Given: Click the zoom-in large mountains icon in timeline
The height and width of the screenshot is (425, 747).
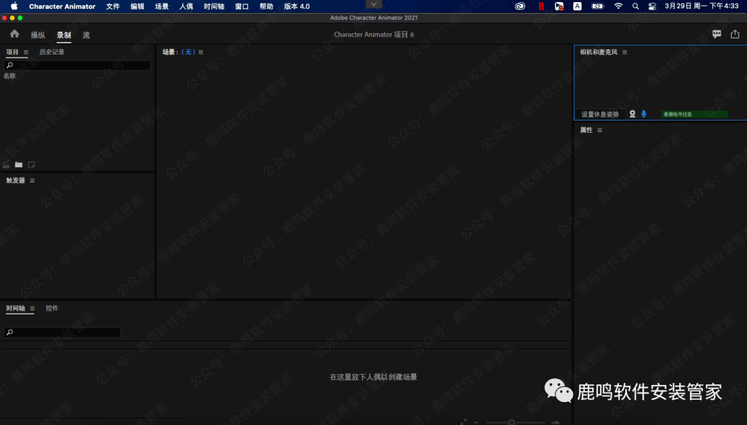Looking at the screenshot, I should click(x=555, y=422).
